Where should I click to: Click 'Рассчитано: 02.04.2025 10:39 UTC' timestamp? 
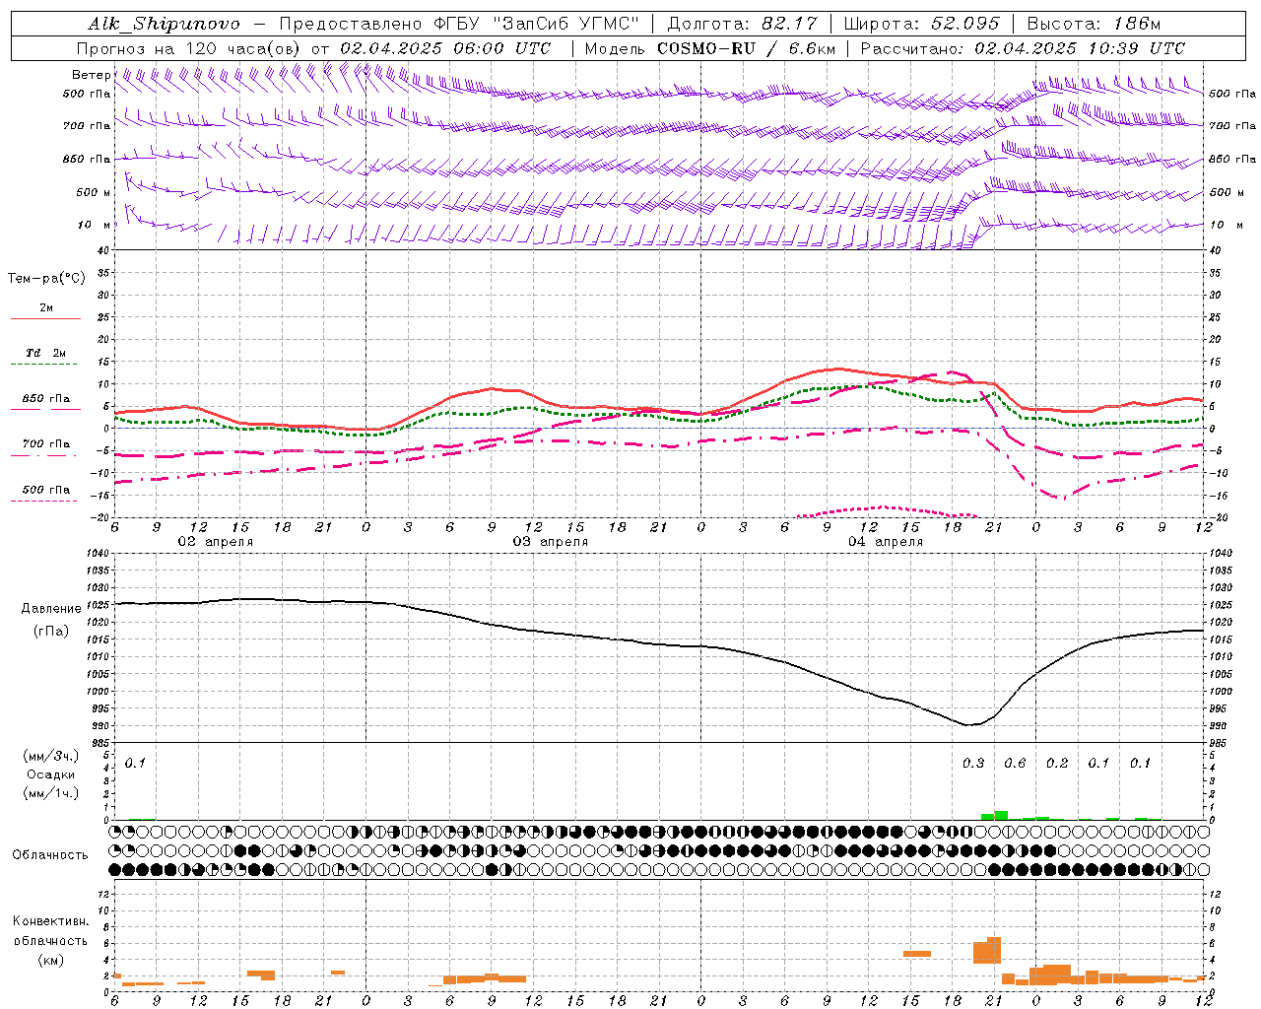coord(1023,48)
